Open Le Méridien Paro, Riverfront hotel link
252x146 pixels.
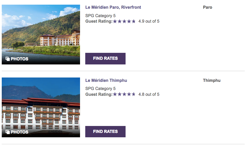[x=113, y=7]
